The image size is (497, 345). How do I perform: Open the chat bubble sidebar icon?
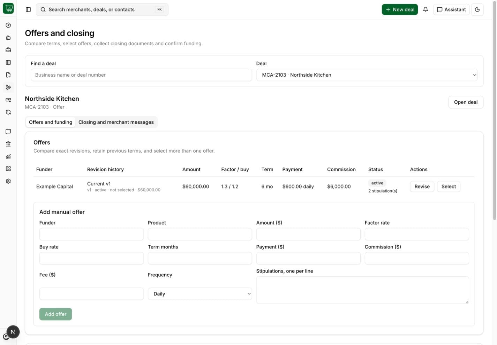point(8,131)
